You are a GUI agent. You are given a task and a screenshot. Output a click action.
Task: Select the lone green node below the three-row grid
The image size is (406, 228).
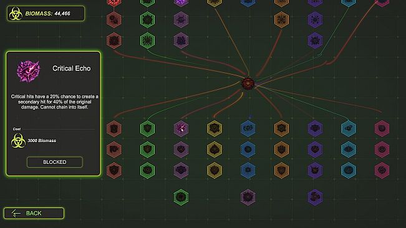point(181,197)
